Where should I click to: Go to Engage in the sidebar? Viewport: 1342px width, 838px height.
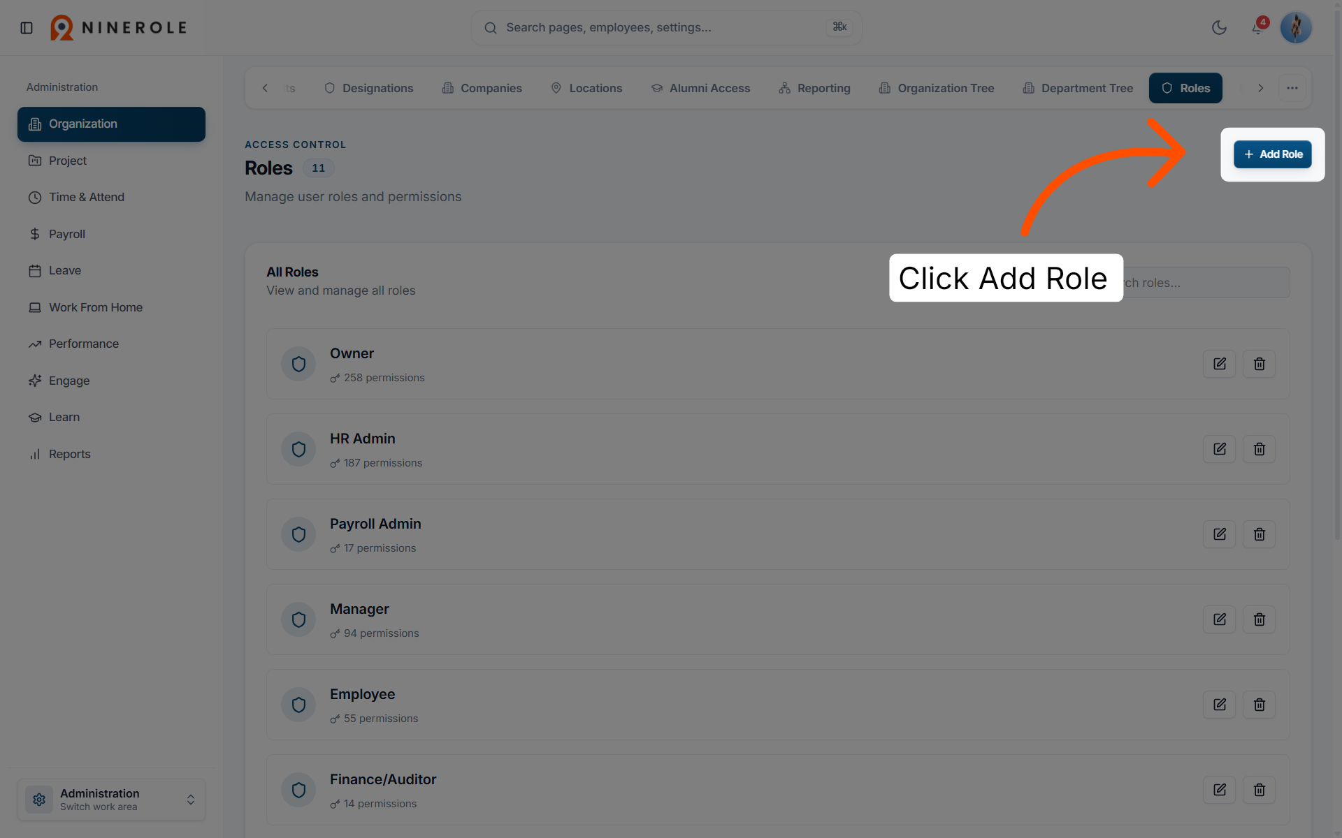tap(111, 381)
